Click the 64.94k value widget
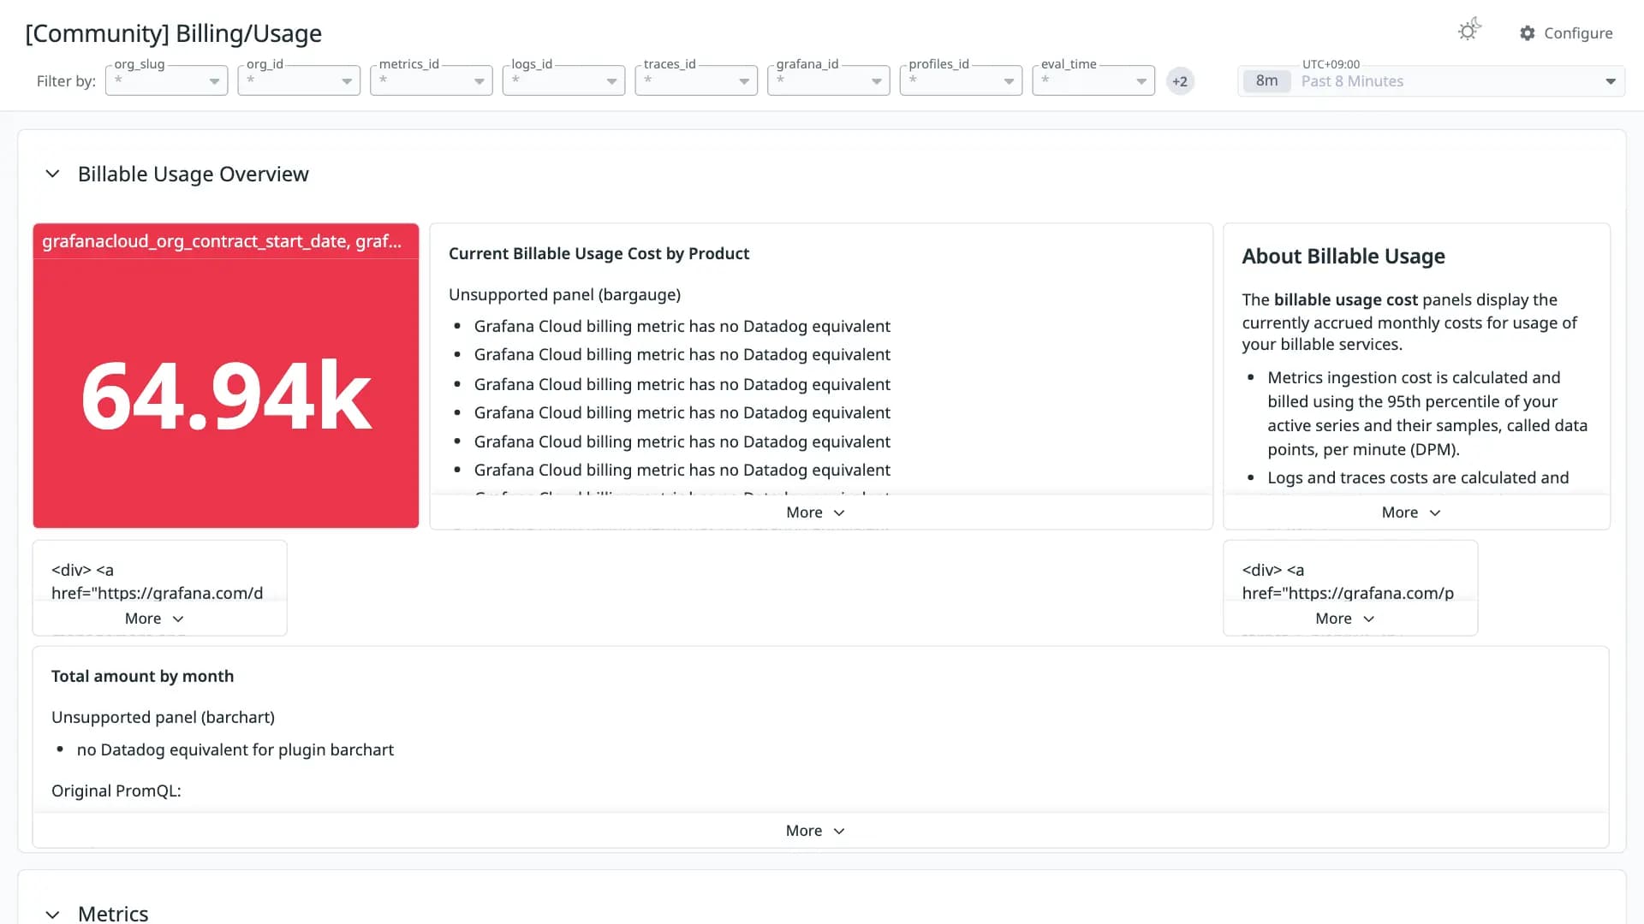The width and height of the screenshot is (1644, 924). point(226,395)
